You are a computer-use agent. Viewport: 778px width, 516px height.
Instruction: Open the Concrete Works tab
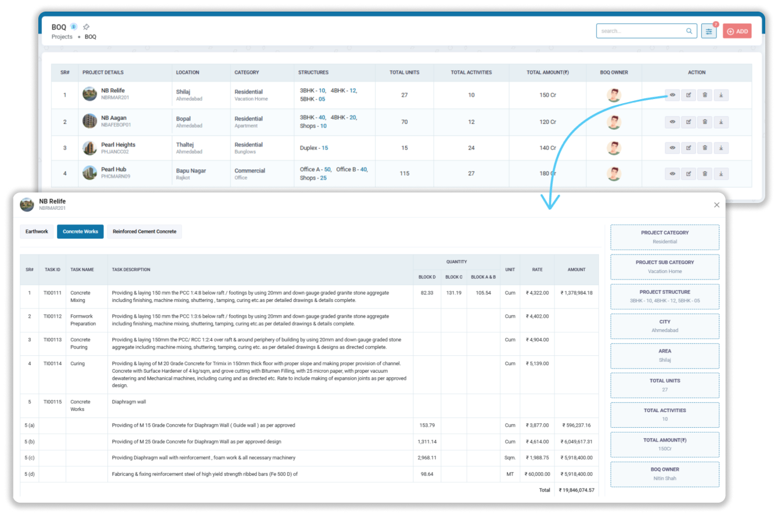pyautogui.click(x=80, y=231)
